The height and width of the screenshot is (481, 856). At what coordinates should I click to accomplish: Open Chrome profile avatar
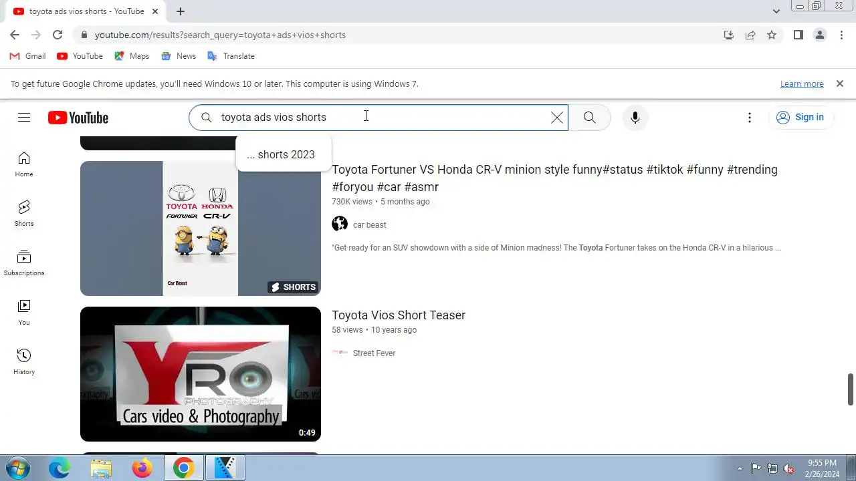click(x=819, y=35)
